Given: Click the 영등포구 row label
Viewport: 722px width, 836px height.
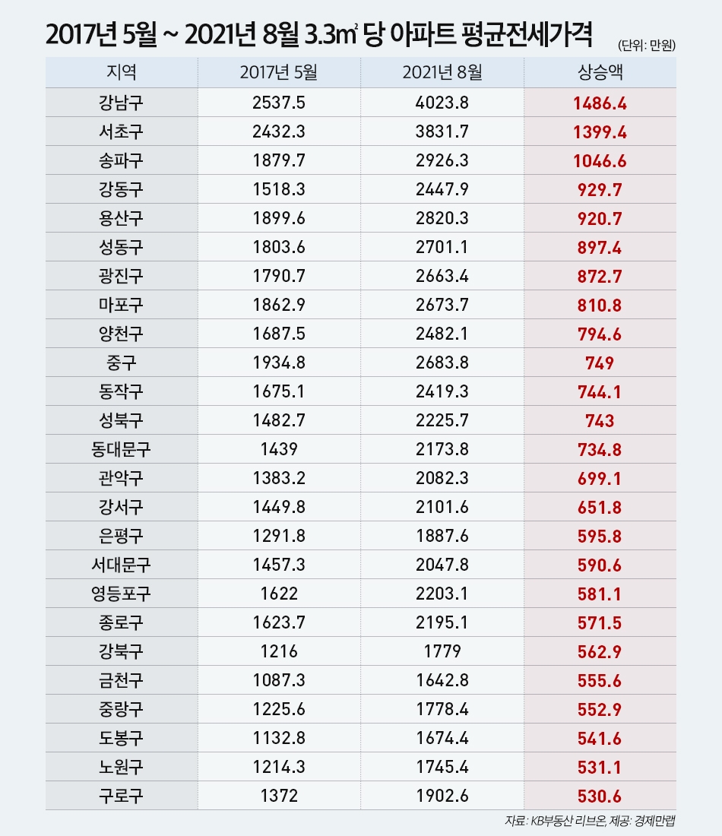Looking at the screenshot, I should (121, 594).
